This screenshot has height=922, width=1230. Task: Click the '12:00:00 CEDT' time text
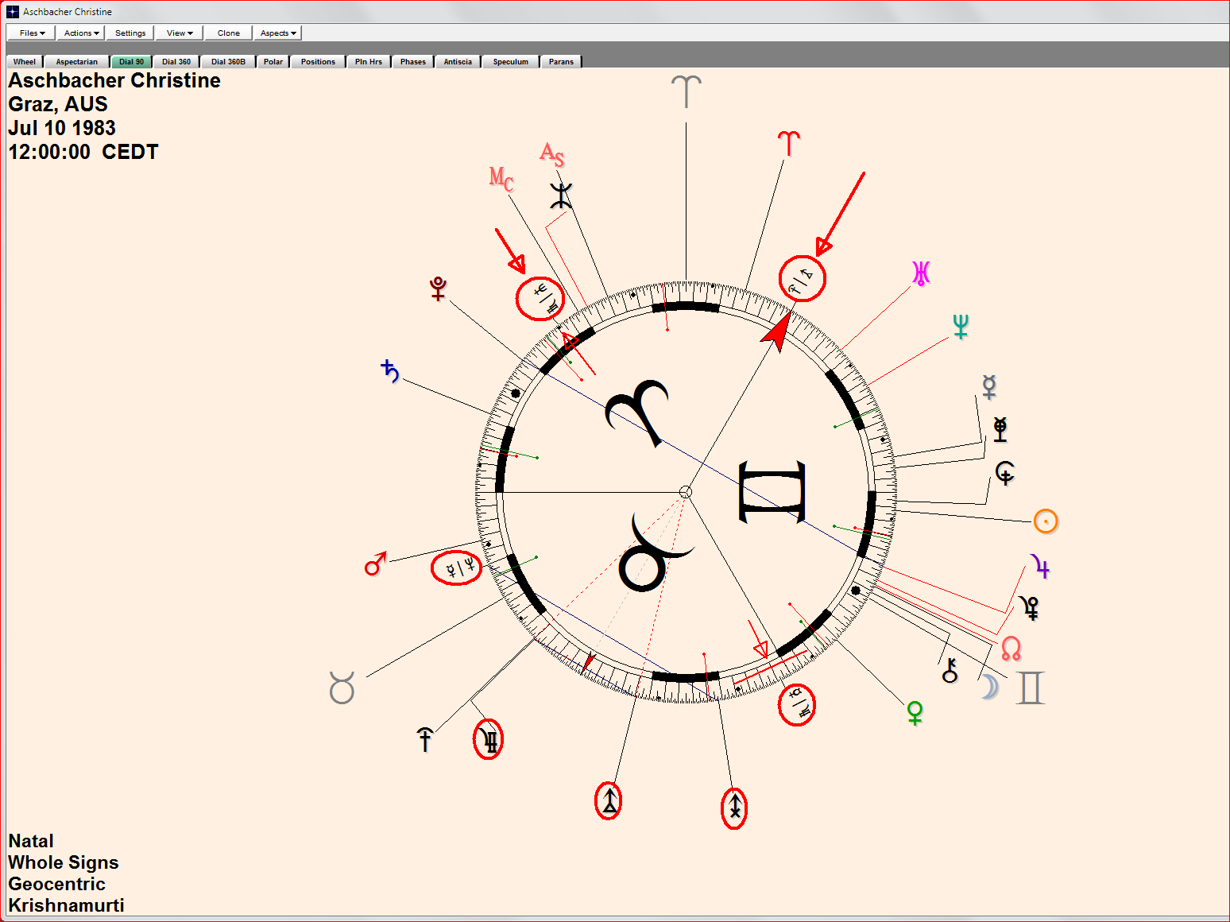click(83, 152)
